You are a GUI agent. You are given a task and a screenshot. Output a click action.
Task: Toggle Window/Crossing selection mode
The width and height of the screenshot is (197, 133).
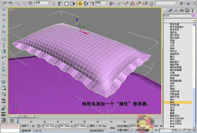coord(73,4)
